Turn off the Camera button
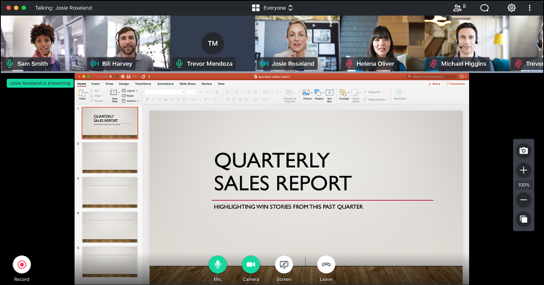The width and height of the screenshot is (544, 285). click(x=251, y=265)
